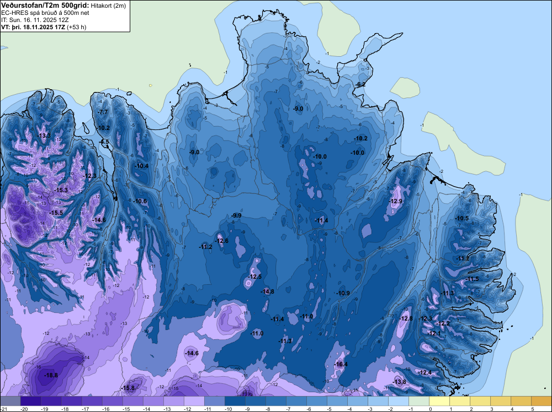The height and width of the screenshot is (412, 552).
Task: Click the -11.5 temperature value on the map
Action: coord(472,279)
